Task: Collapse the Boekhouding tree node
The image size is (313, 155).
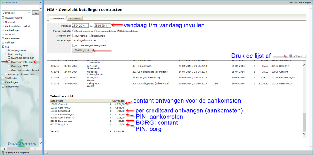Action: (6, 54)
